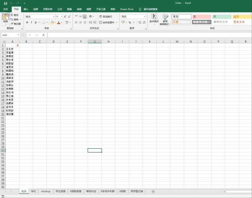
Task: Switch to the Page Layout (页面布局) tab
Action: coord(48,9)
